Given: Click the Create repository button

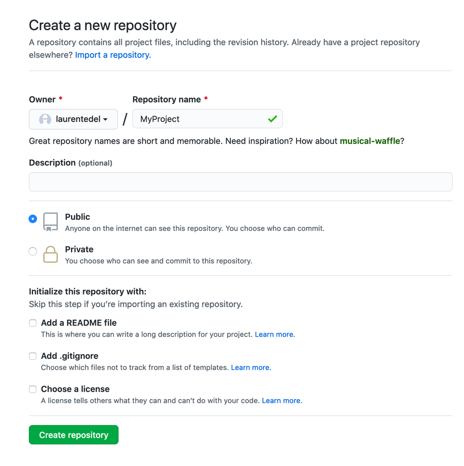Looking at the screenshot, I should point(74,435).
